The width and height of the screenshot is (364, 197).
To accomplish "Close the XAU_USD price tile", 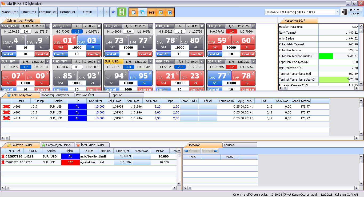I will [x=47, y=26].
